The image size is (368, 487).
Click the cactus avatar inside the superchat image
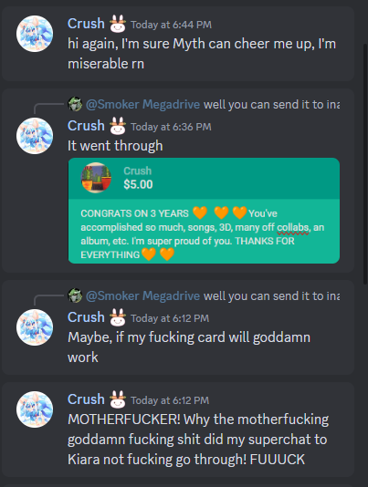pos(96,178)
